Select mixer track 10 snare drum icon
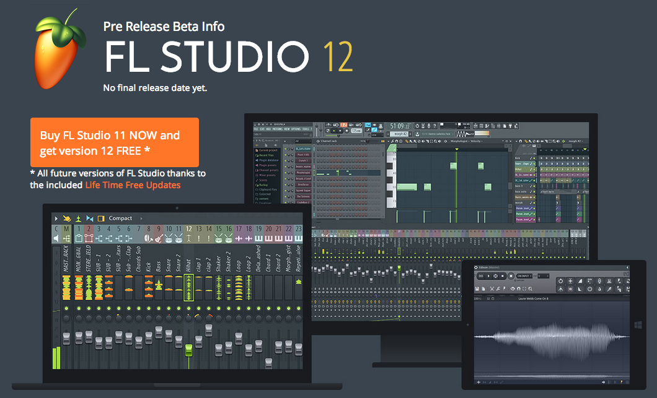The image size is (657, 398). click(x=169, y=238)
